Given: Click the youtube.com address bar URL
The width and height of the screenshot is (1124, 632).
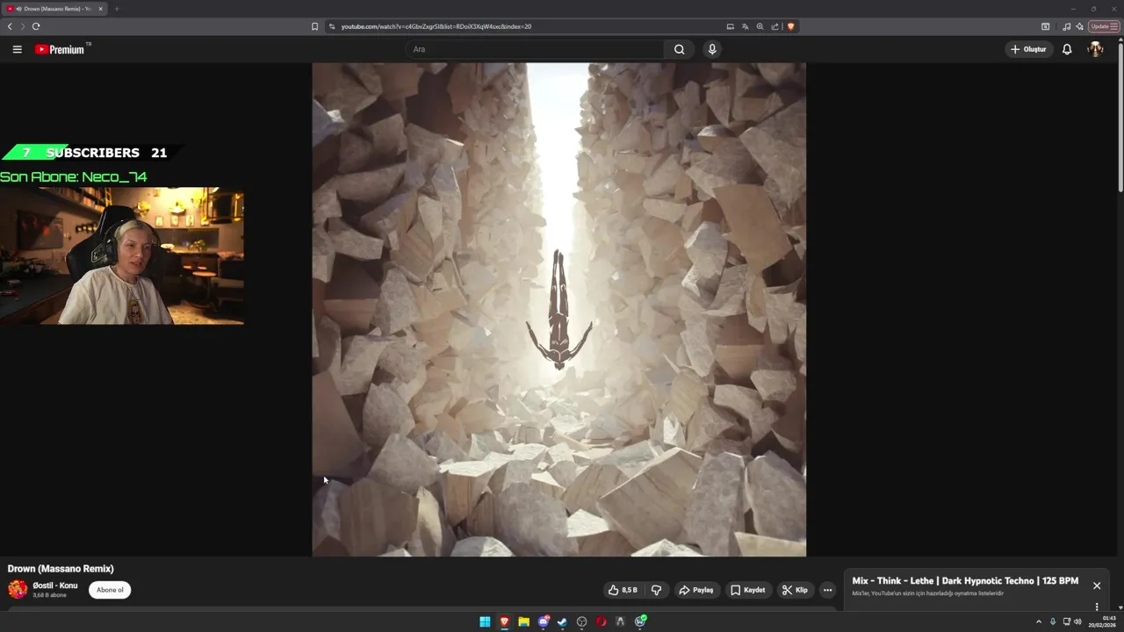Looking at the screenshot, I should click(x=436, y=26).
